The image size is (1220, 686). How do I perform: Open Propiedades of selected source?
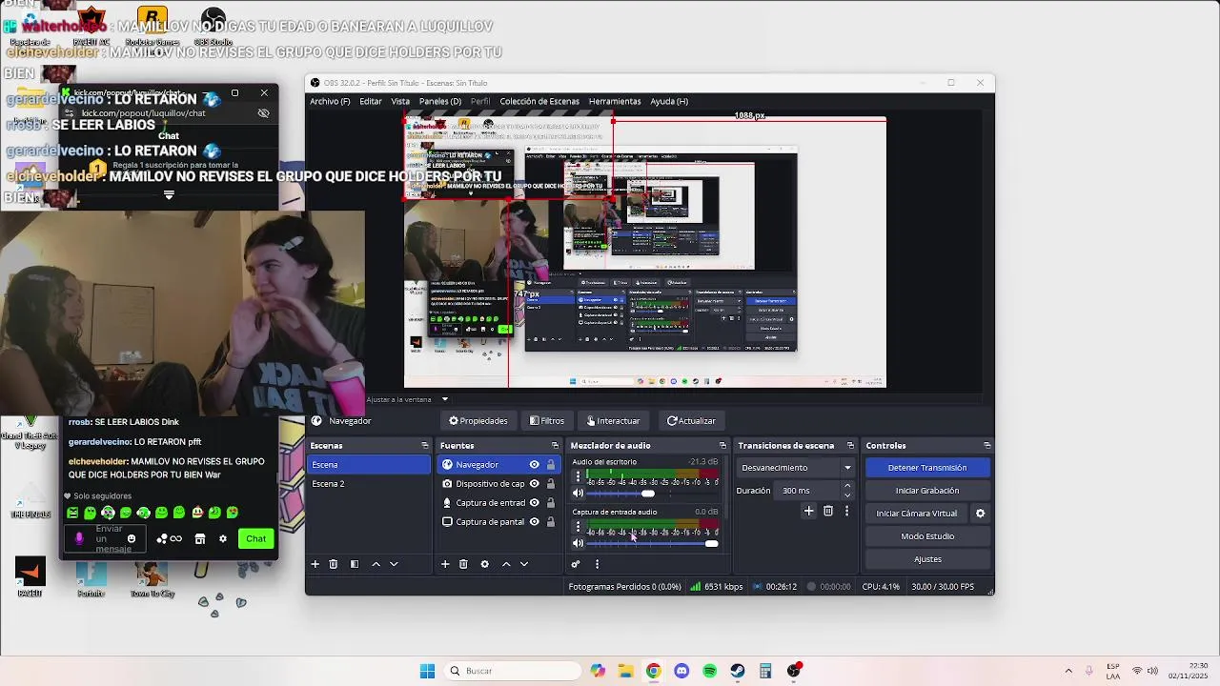coord(478,421)
